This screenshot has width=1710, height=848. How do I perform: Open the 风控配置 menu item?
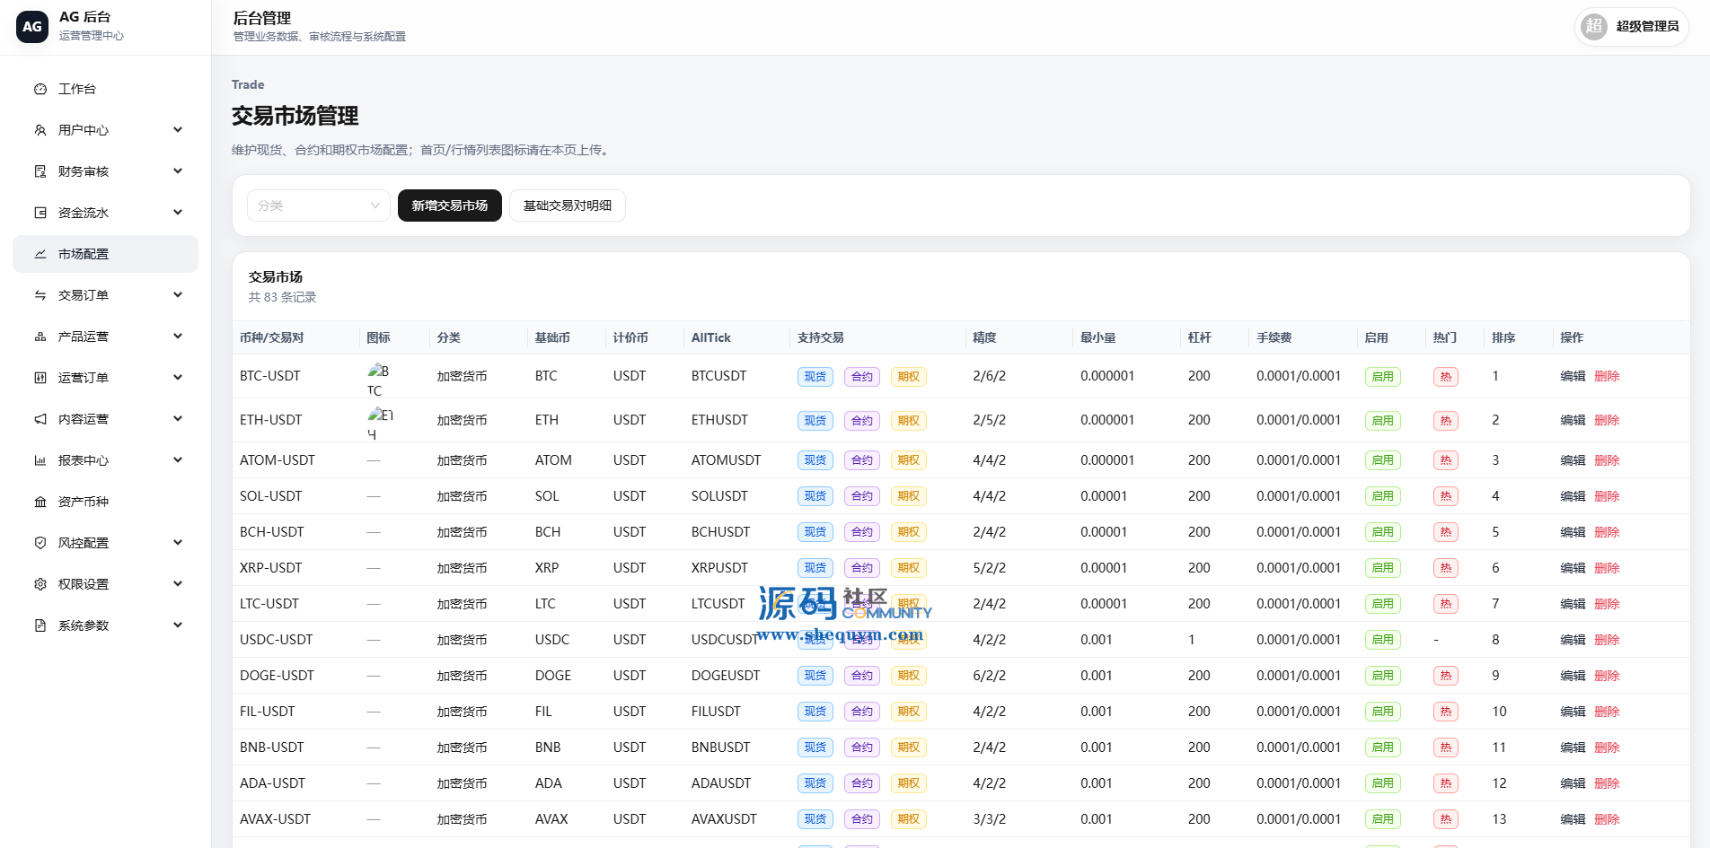[x=105, y=543]
